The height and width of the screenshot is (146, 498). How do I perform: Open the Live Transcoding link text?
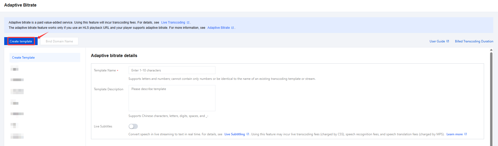tap(173, 23)
